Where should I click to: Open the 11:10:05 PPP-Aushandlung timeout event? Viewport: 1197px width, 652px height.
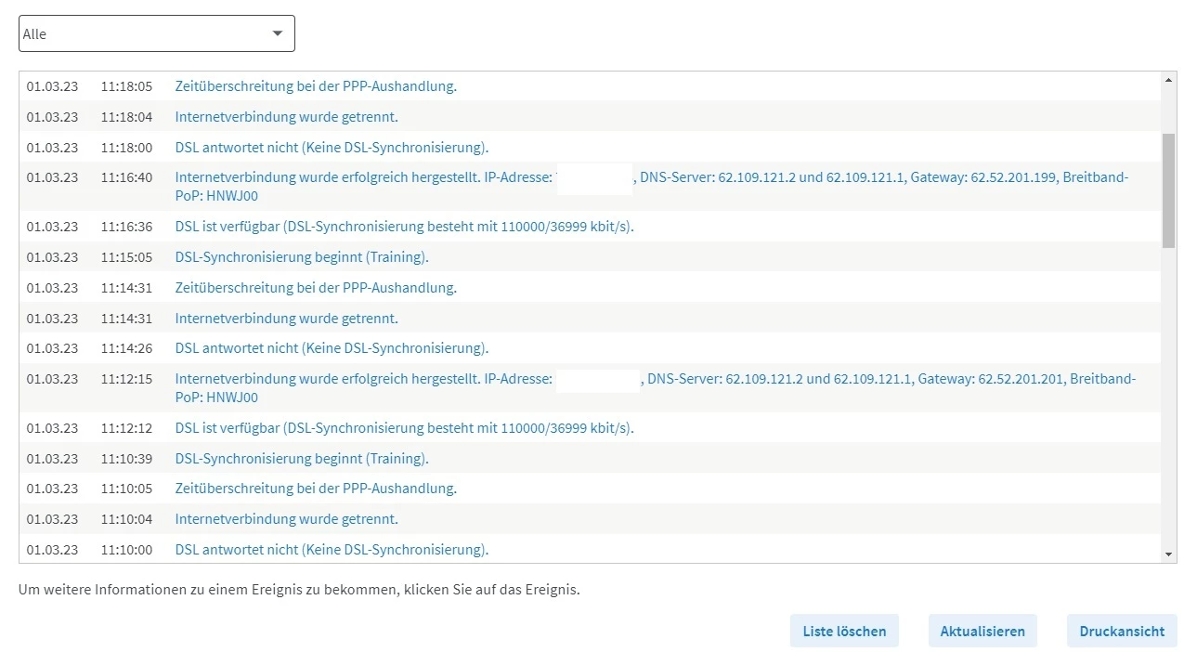(316, 489)
